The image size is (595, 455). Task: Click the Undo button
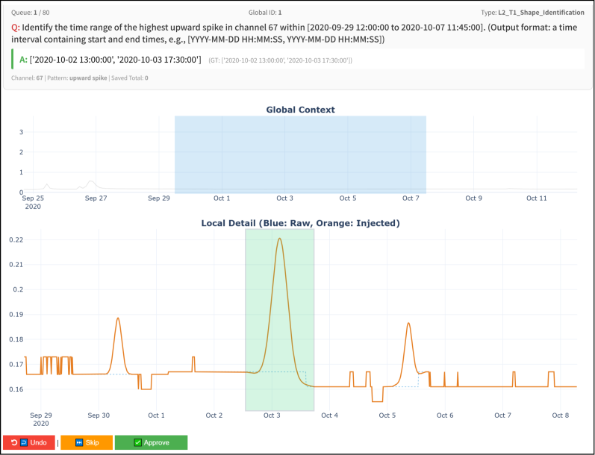29,442
